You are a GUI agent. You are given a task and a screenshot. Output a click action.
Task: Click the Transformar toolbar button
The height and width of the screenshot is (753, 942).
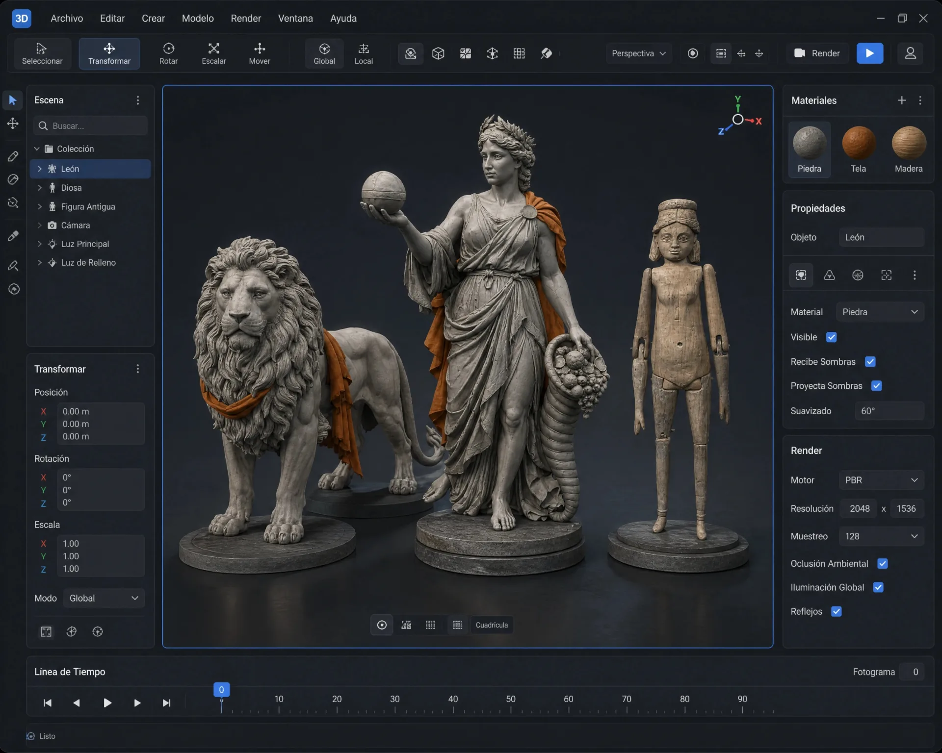point(109,53)
